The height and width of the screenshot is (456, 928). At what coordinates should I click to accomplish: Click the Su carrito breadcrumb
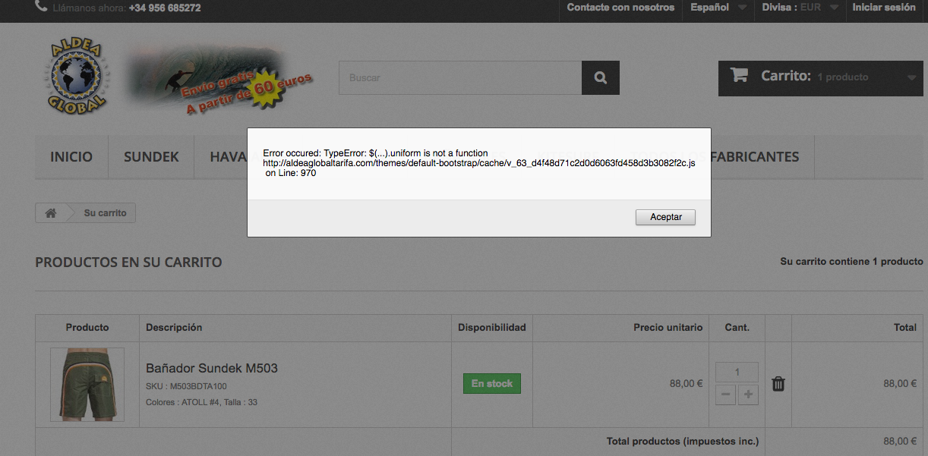pos(105,213)
